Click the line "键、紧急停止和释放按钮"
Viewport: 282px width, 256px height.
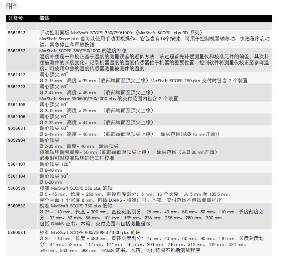(x=67, y=45)
